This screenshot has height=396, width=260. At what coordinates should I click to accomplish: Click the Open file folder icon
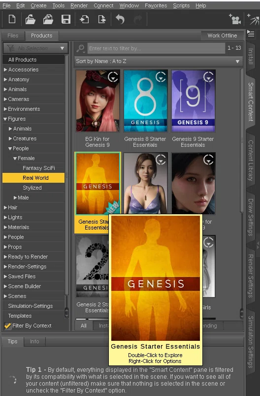coord(30,19)
